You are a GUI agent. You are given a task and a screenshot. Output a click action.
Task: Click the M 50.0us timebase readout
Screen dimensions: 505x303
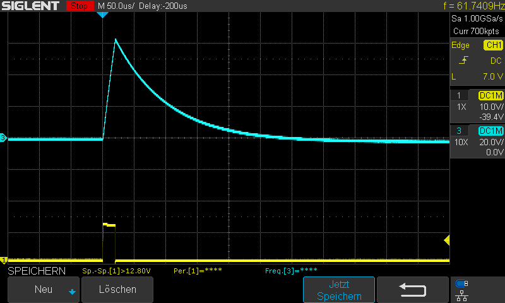point(116,6)
